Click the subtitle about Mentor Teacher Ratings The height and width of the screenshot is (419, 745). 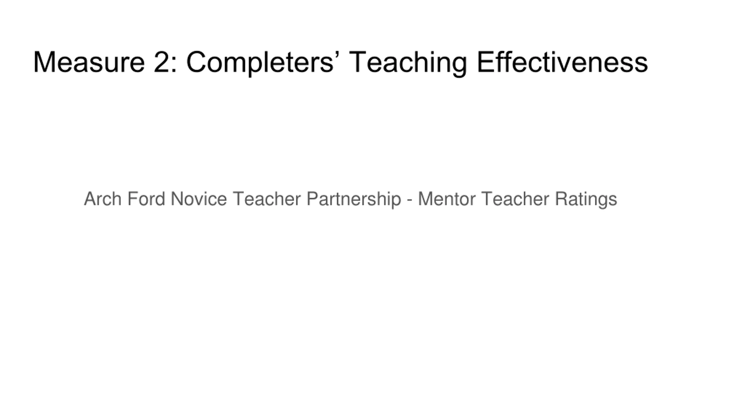point(350,199)
